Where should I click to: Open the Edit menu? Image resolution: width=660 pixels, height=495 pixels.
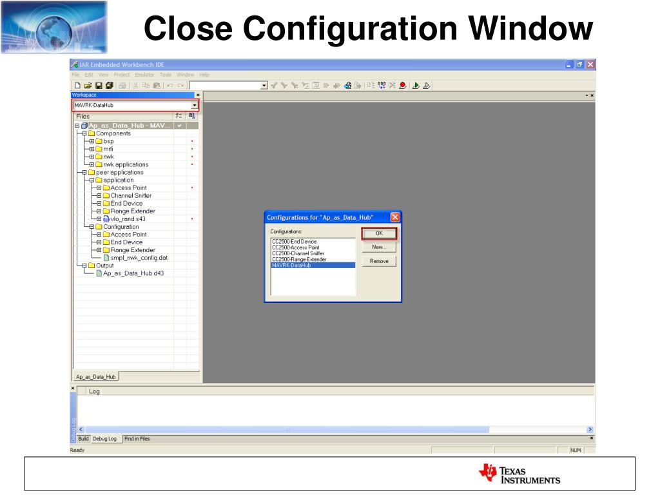click(89, 75)
